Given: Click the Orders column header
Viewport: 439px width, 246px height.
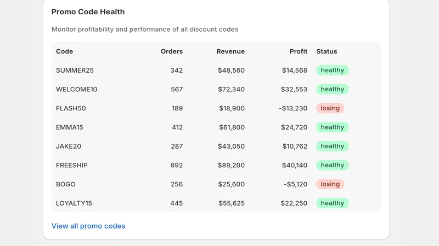Looking at the screenshot, I should (x=172, y=51).
